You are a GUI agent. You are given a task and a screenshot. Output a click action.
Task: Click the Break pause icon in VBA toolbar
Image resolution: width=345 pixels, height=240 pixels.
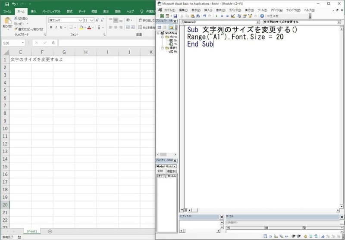tap(222, 16)
